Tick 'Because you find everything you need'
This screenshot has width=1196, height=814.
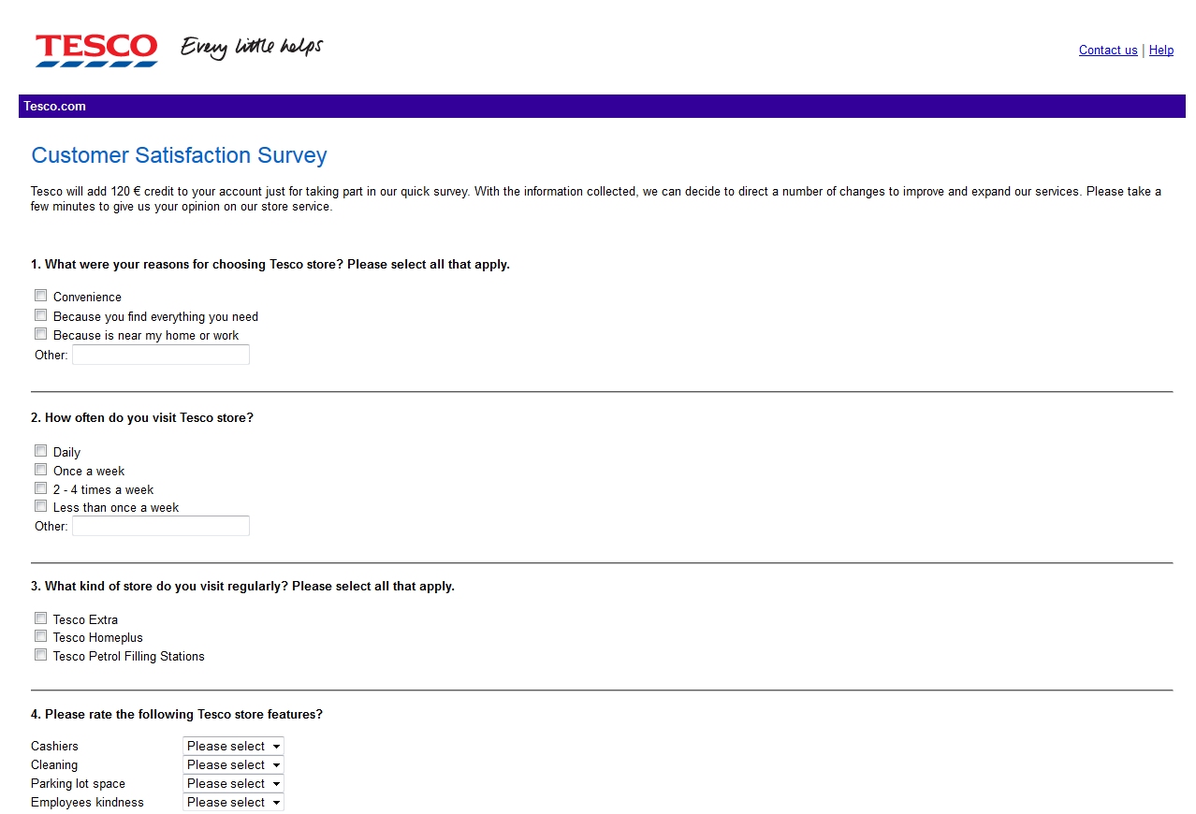click(x=41, y=315)
